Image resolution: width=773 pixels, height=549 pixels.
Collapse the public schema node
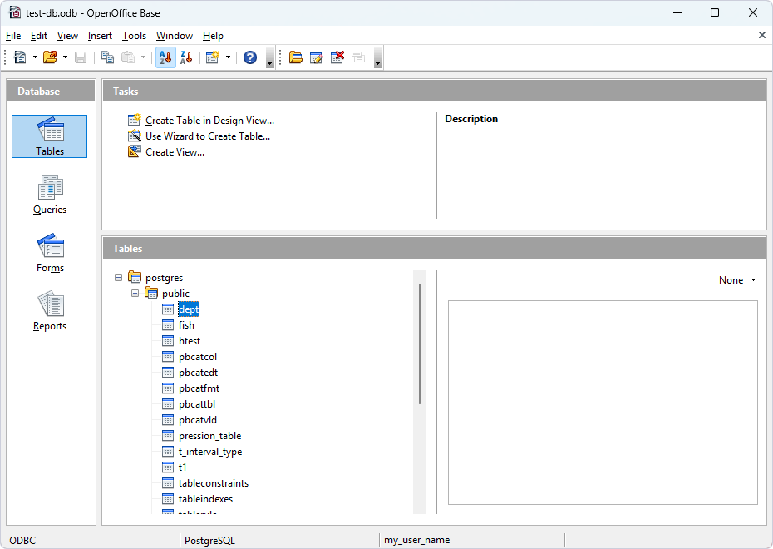135,293
